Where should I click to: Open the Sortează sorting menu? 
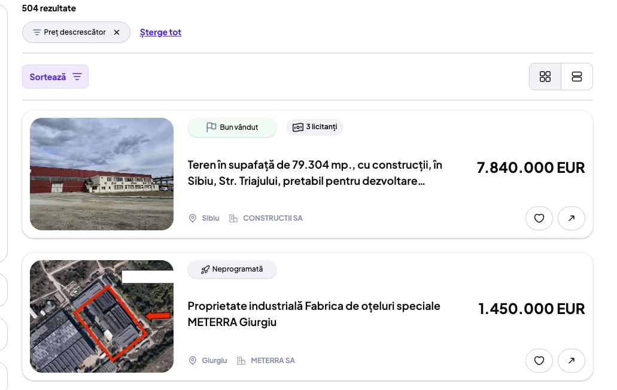pyautogui.click(x=55, y=77)
